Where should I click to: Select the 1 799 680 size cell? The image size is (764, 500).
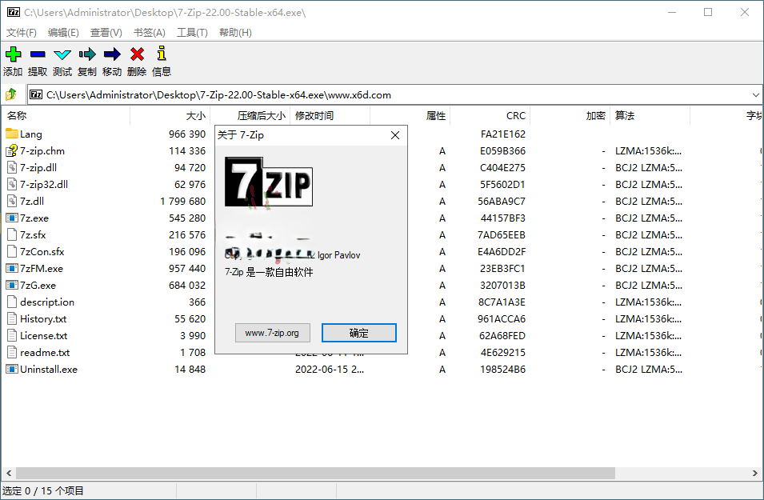182,202
